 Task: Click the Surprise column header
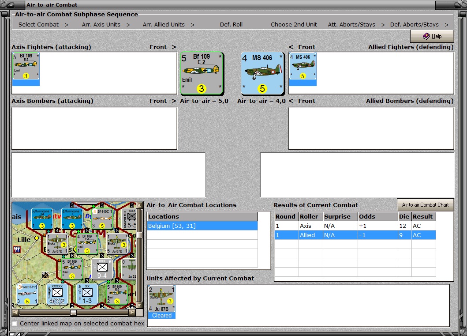pyautogui.click(x=340, y=216)
